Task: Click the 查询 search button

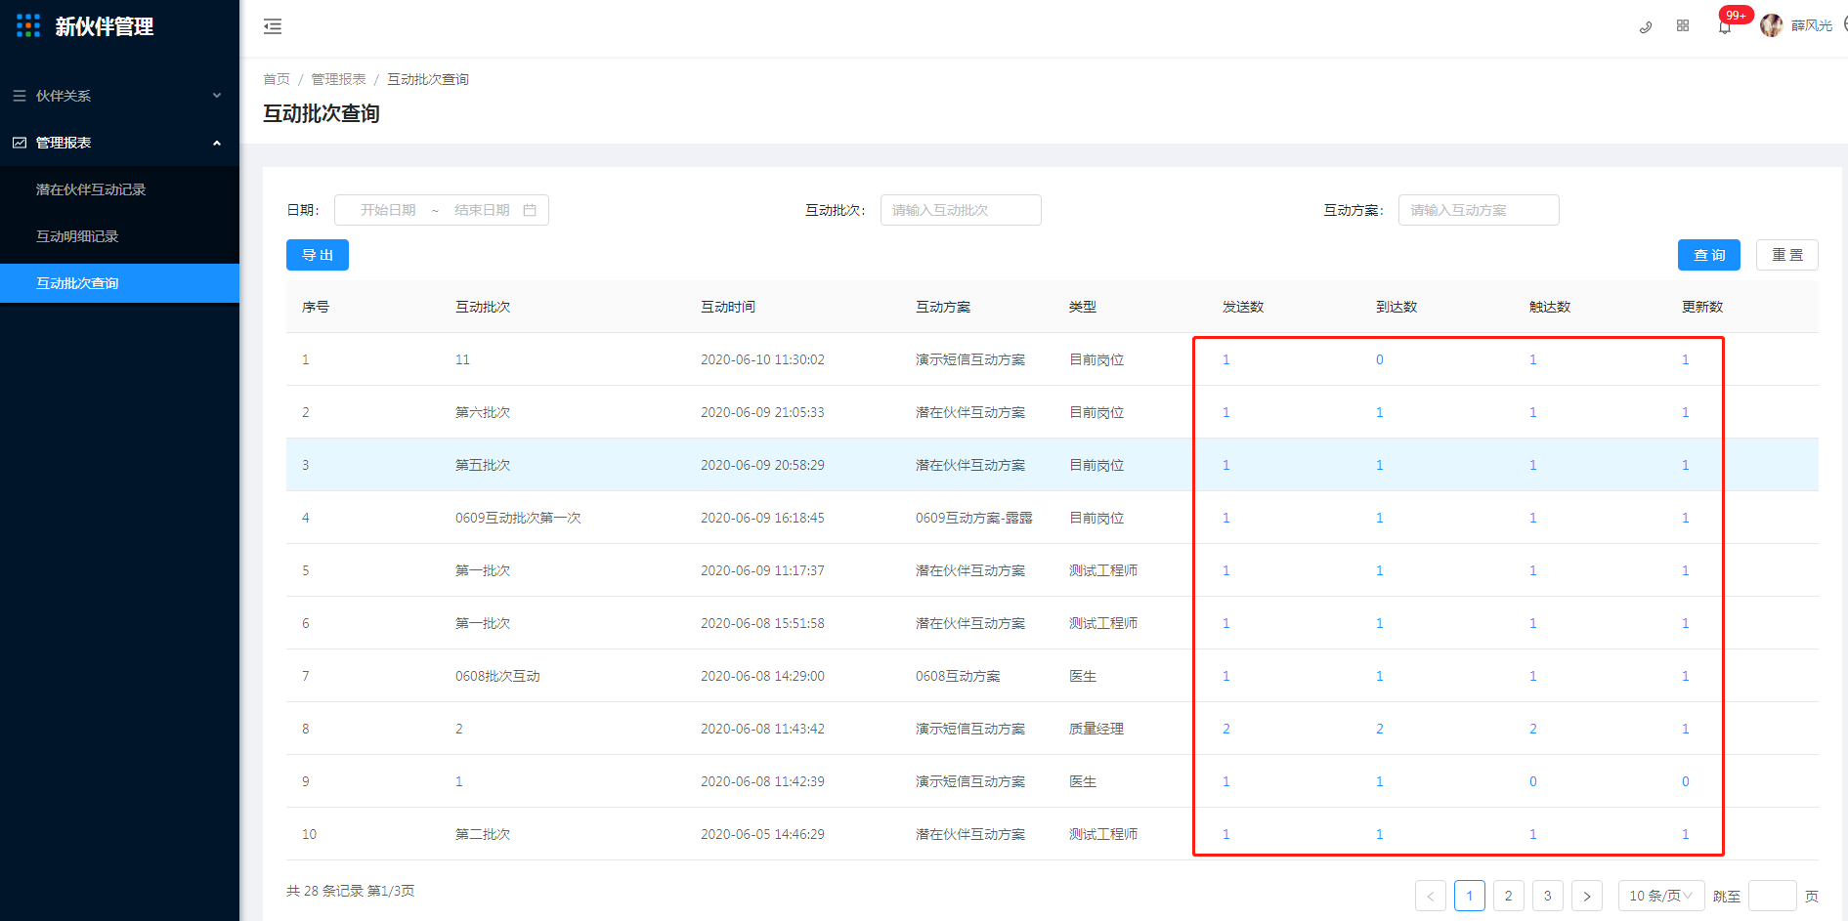Action: coord(1709,255)
